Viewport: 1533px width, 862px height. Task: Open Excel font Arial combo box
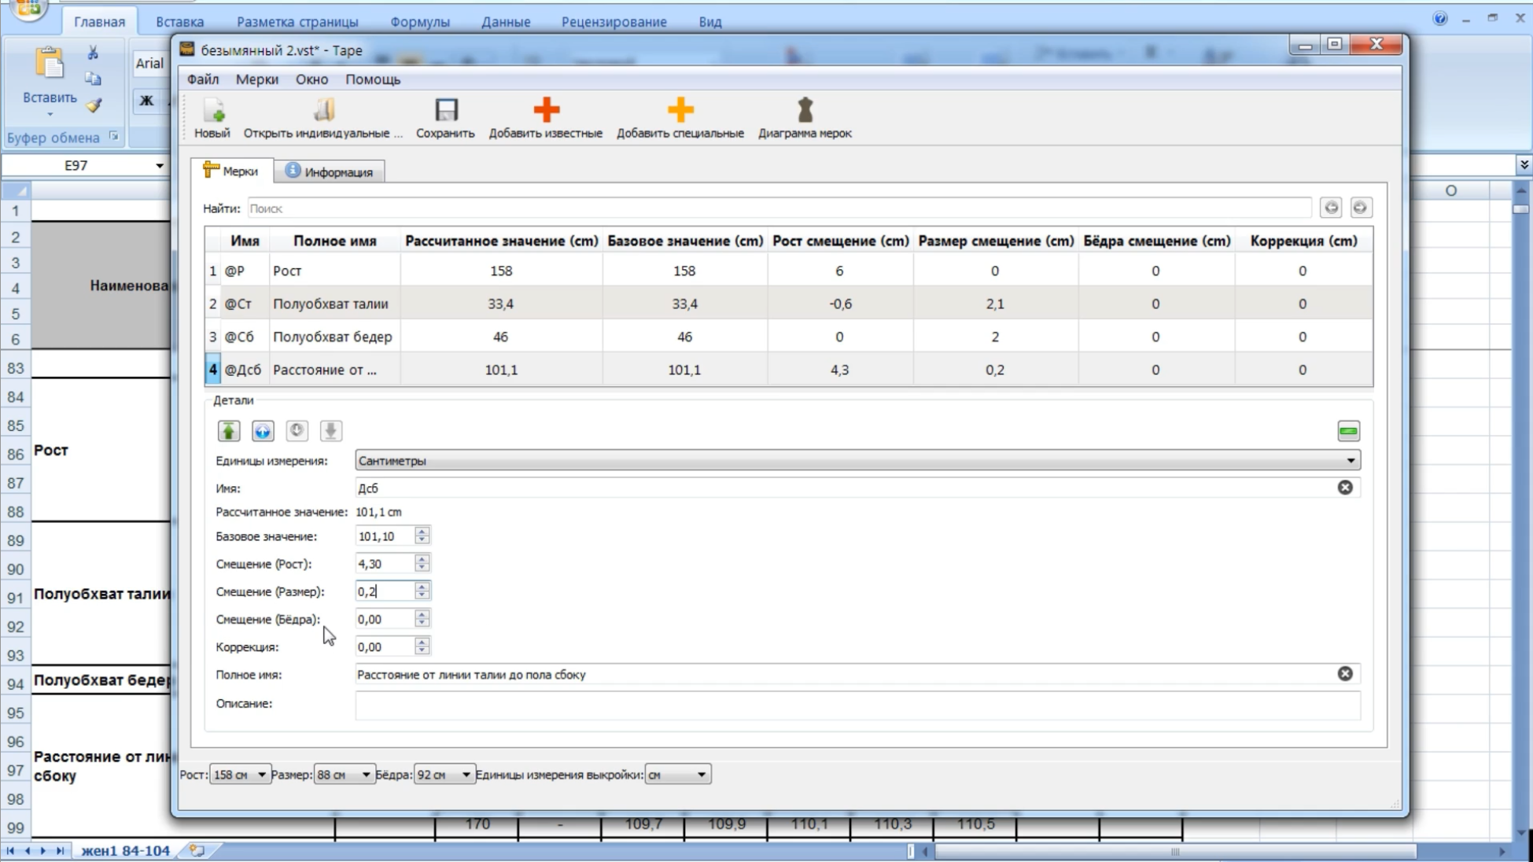(151, 64)
